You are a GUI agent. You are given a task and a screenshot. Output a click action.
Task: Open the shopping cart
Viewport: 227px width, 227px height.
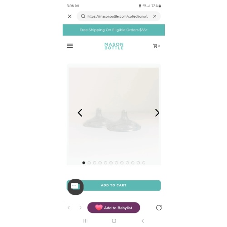(156, 46)
